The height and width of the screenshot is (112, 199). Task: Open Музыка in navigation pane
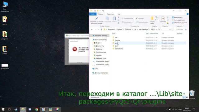pyautogui.click(x=98, y=55)
